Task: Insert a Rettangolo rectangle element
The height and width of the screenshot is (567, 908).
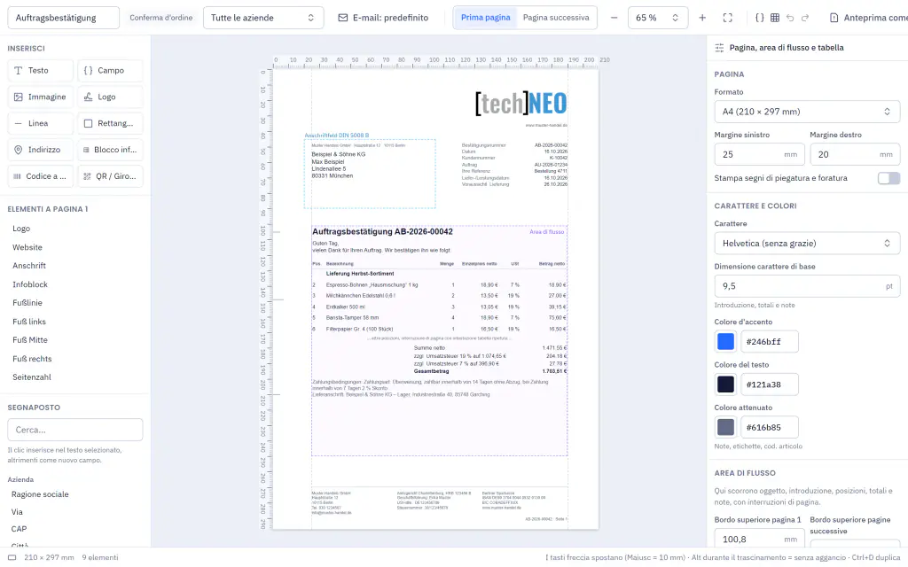Action: [110, 123]
